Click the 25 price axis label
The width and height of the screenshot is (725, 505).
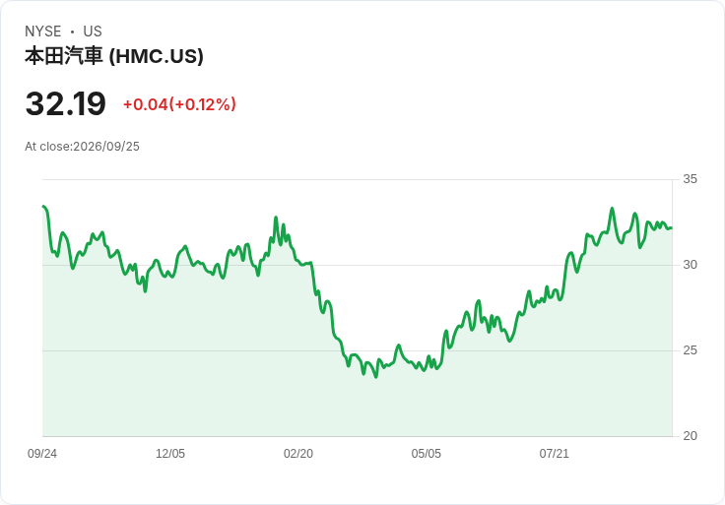click(690, 350)
